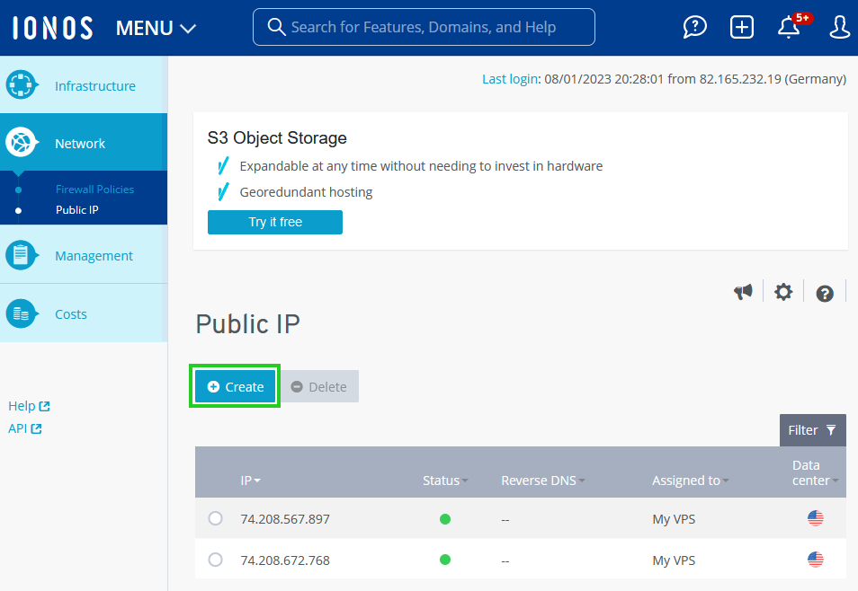
Task: Click the plus add-product icon in header
Action: point(741,27)
